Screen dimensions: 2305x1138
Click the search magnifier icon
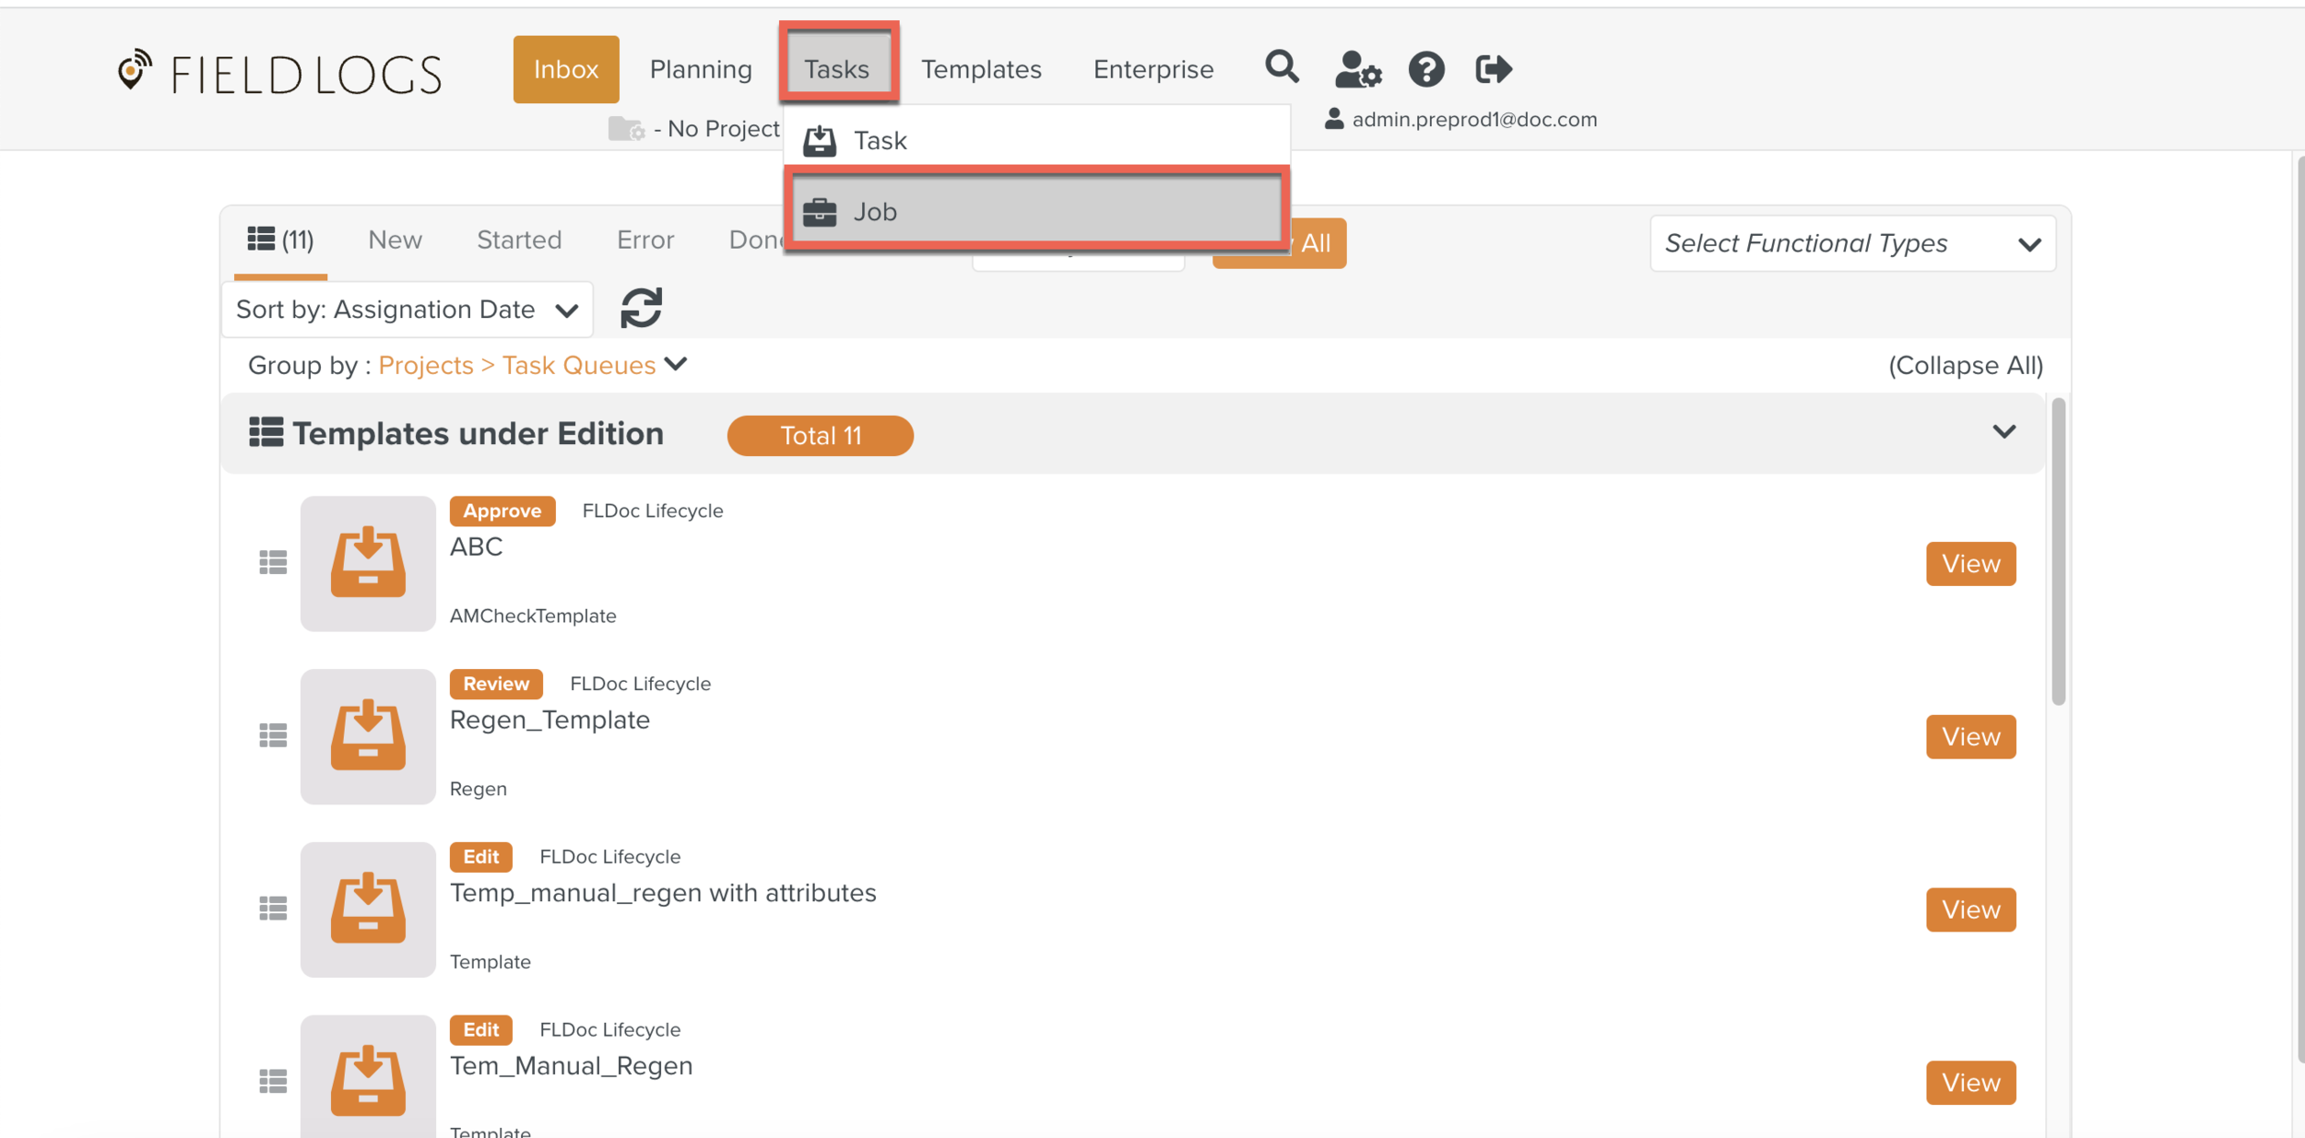click(1281, 67)
